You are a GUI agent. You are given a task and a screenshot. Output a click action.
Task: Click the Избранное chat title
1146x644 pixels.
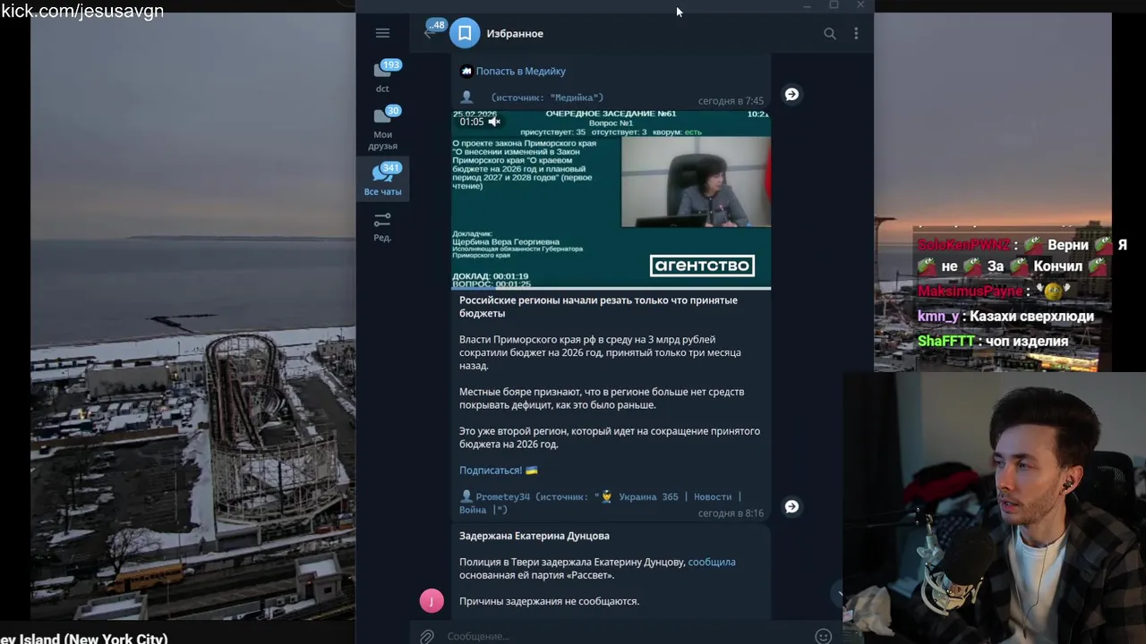coord(515,33)
